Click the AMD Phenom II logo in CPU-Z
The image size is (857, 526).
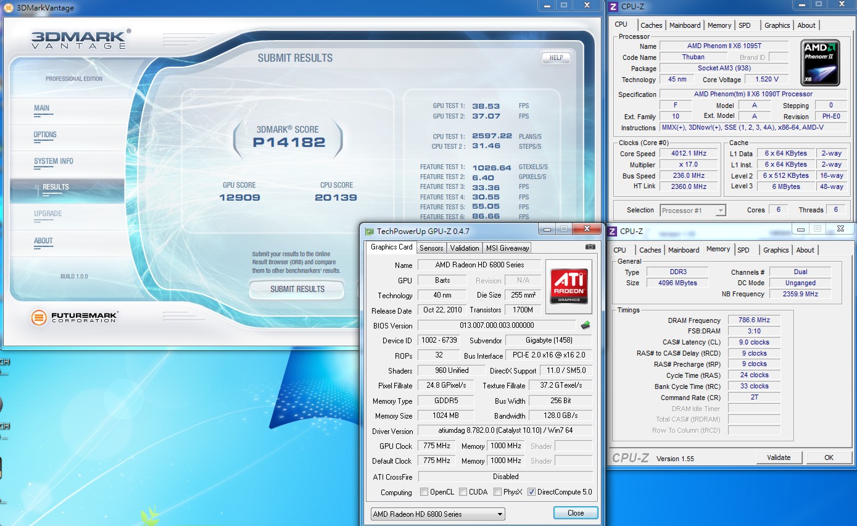(820, 63)
